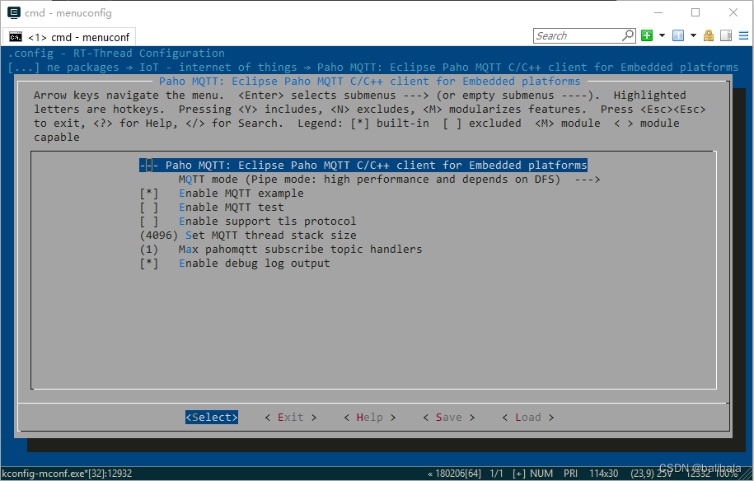Open the new console dropdown arrow
The height and width of the screenshot is (481, 754).
(x=662, y=35)
